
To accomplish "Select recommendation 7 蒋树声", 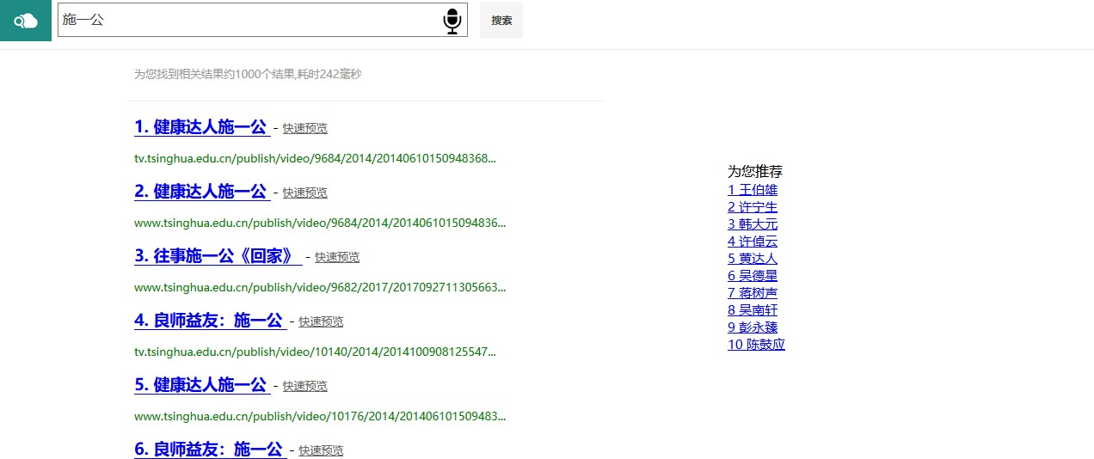I will (753, 293).
